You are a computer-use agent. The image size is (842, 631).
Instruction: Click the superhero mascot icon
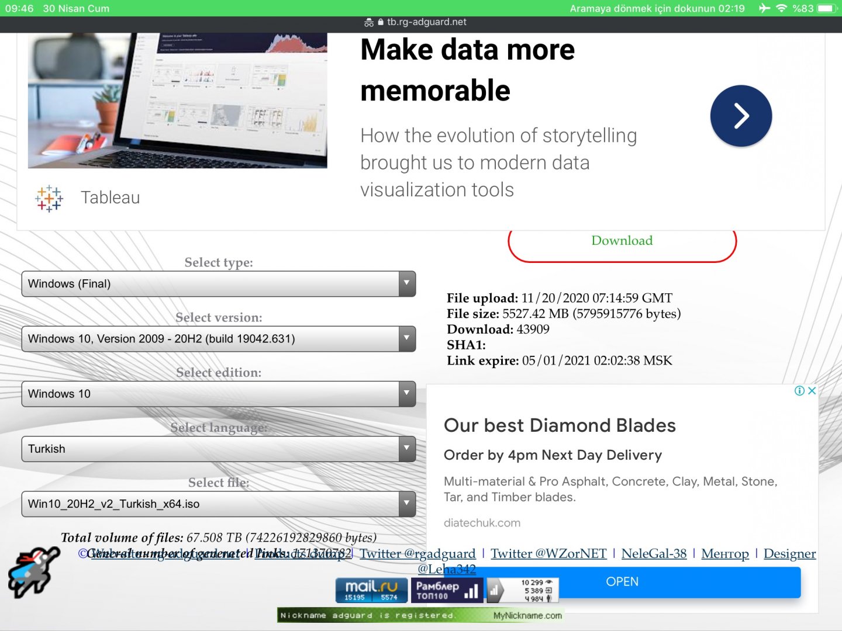pyautogui.click(x=33, y=571)
